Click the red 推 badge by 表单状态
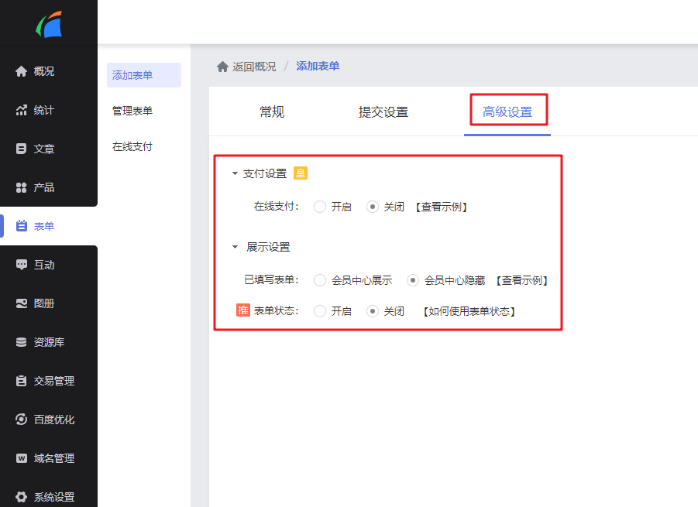Image resolution: width=698 pixels, height=507 pixels. 243,310
